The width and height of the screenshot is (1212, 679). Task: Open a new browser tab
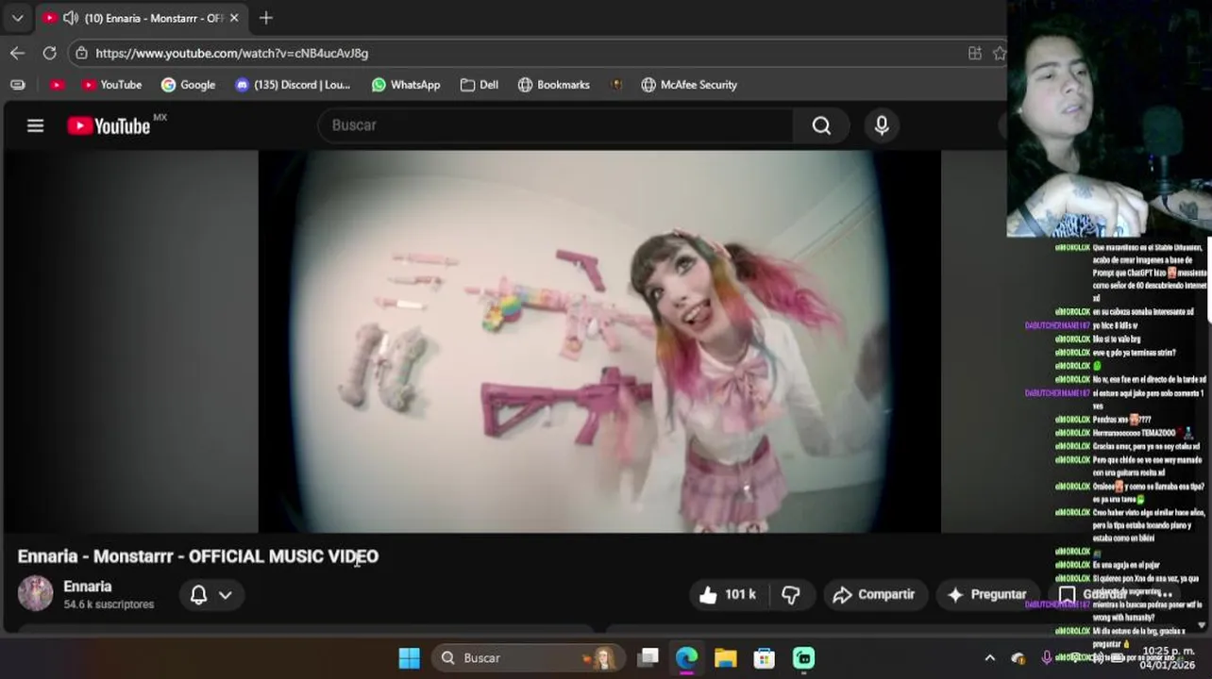tap(266, 18)
